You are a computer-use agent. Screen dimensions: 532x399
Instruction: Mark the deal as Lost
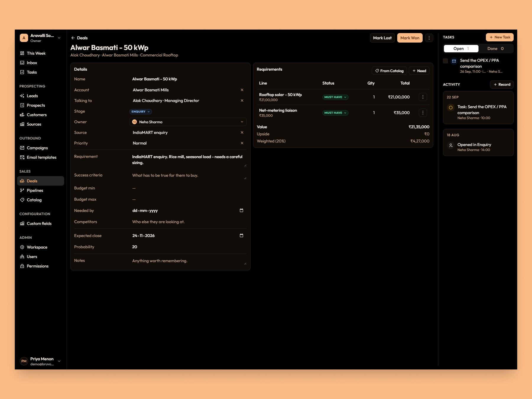[382, 38]
